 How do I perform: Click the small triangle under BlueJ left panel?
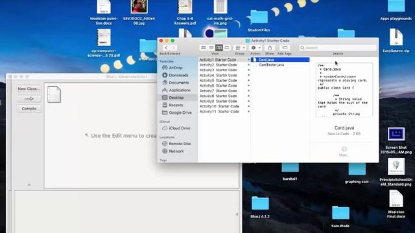(x=29, y=184)
